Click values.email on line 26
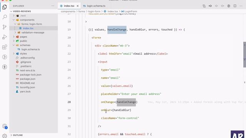 (121, 86)
